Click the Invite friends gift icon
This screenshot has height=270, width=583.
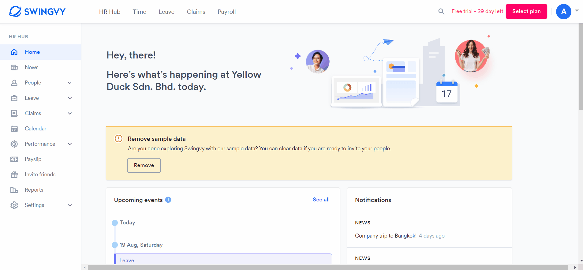coord(14,174)
